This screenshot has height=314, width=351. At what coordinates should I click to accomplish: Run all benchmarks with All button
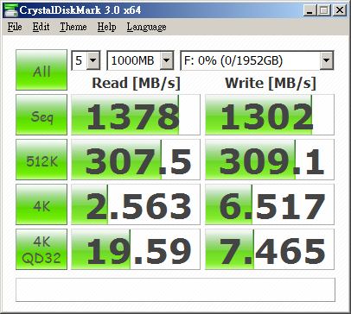click(x=41, y=70)
